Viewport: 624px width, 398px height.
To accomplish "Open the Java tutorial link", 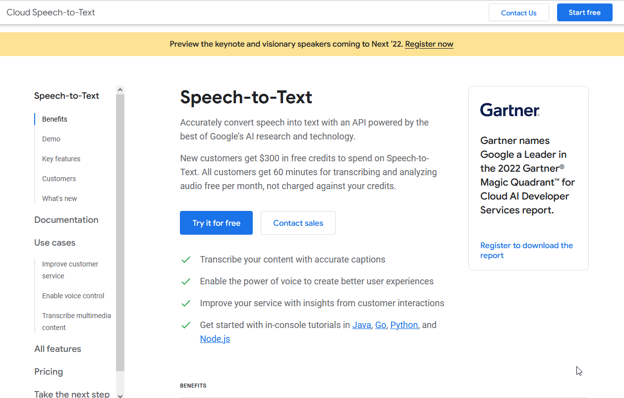I will [361, 325].
